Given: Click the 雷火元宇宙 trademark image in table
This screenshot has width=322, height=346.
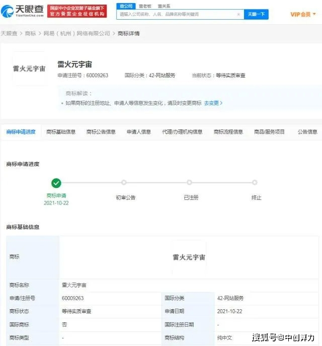Looking at the screenshot, I should 189,257.
